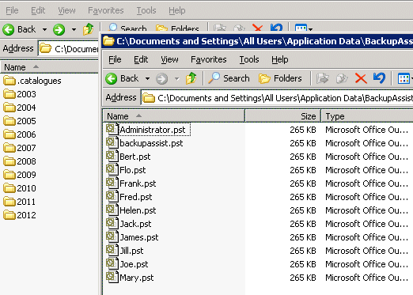Click Joe.pst file name
Image resolution: width=413 pixels, height=295 pixels.
pos(134,264)
